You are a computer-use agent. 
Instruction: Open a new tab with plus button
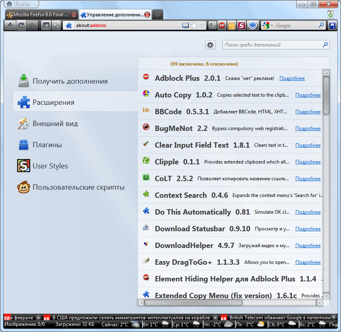pos(157,15)
